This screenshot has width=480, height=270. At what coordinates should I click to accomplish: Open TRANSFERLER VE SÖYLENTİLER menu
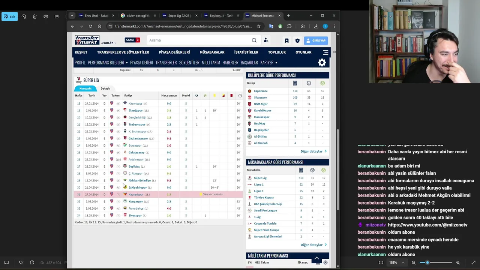(123, 52)
